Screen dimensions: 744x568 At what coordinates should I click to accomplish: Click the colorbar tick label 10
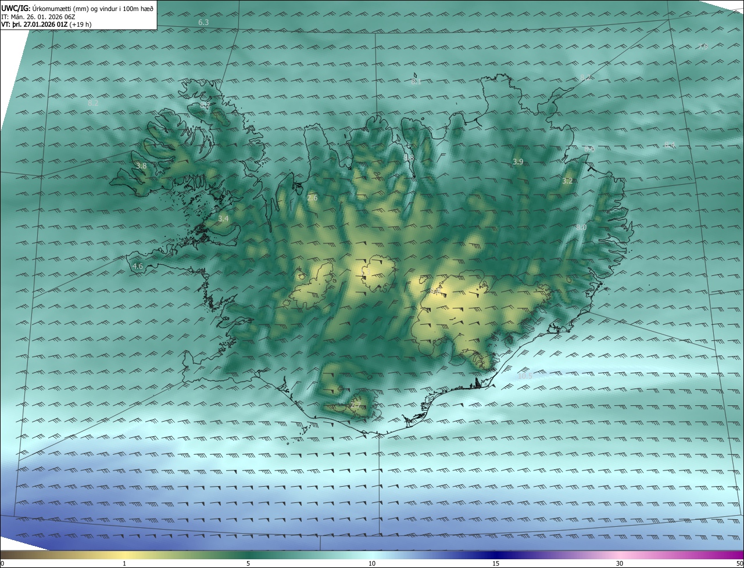pos(372,563)
